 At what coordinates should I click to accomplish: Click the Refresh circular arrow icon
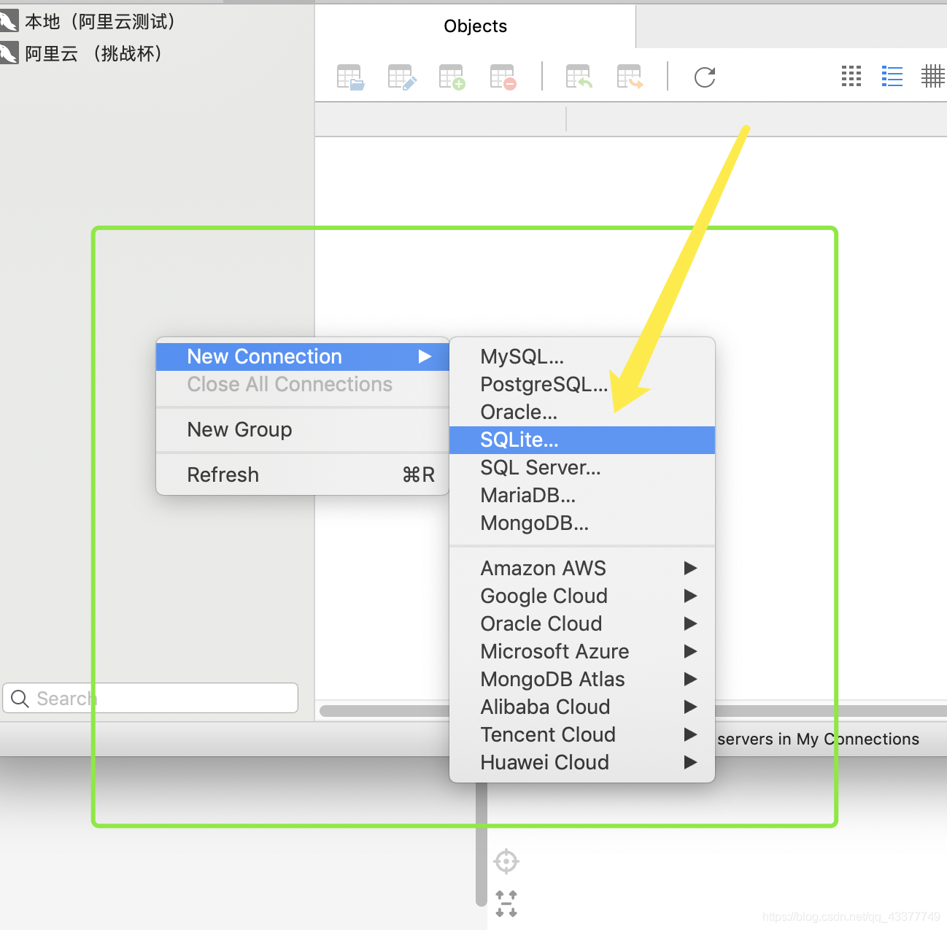705,77
